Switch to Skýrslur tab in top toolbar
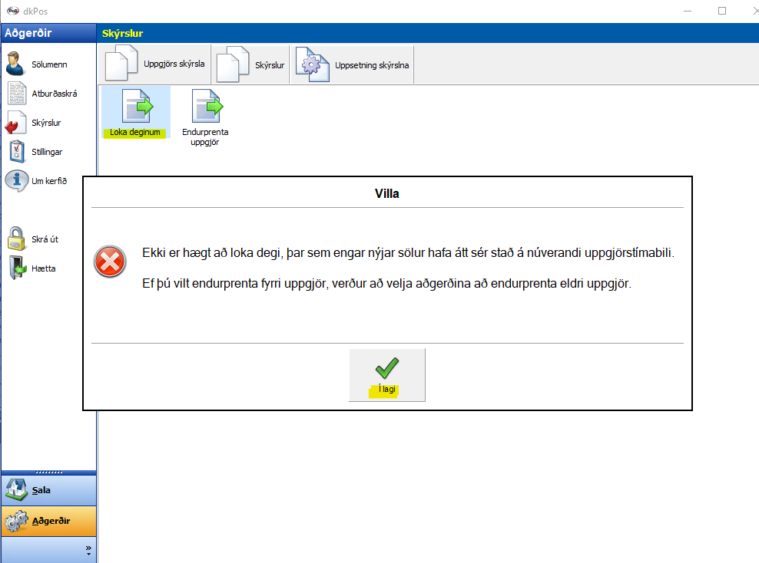The width and height of the screenshot is (759, 563). point(251,65)
